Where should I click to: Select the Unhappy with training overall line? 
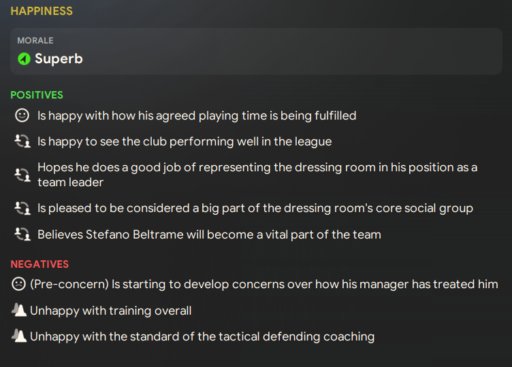point(111,311)
